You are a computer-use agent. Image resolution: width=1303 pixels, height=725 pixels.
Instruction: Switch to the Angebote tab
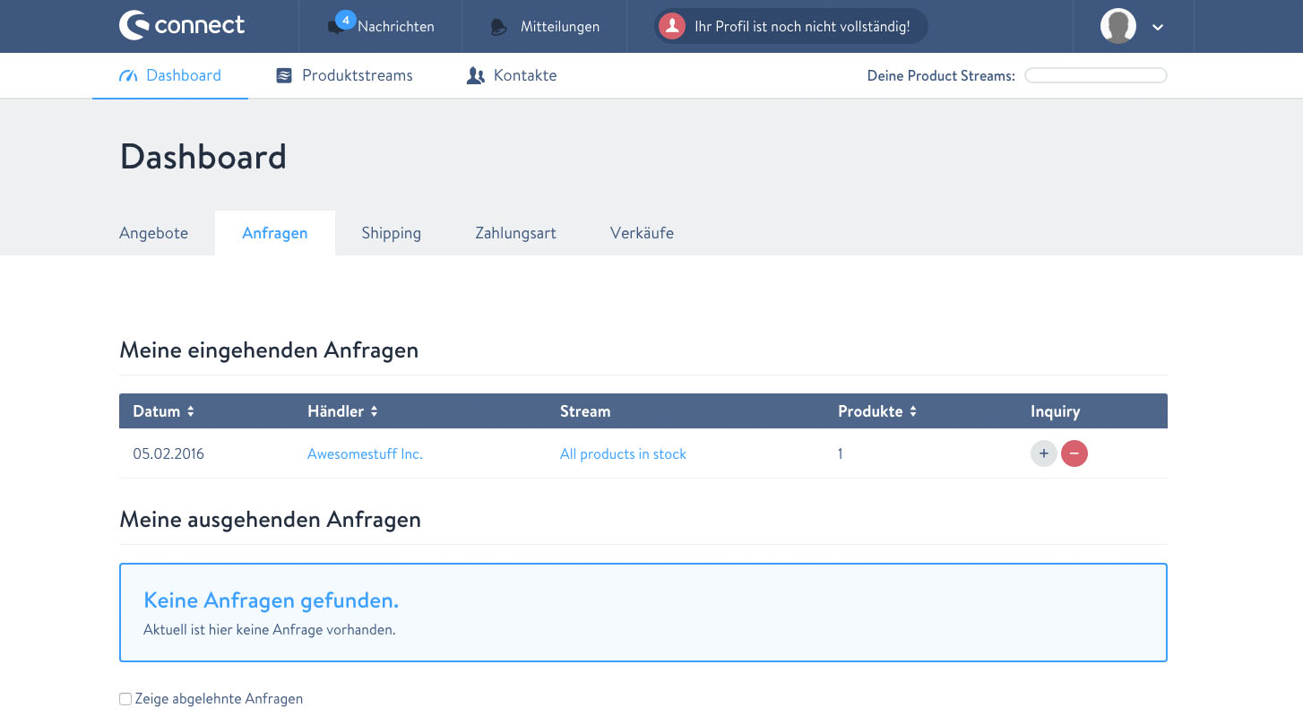[x=153, y=233]
